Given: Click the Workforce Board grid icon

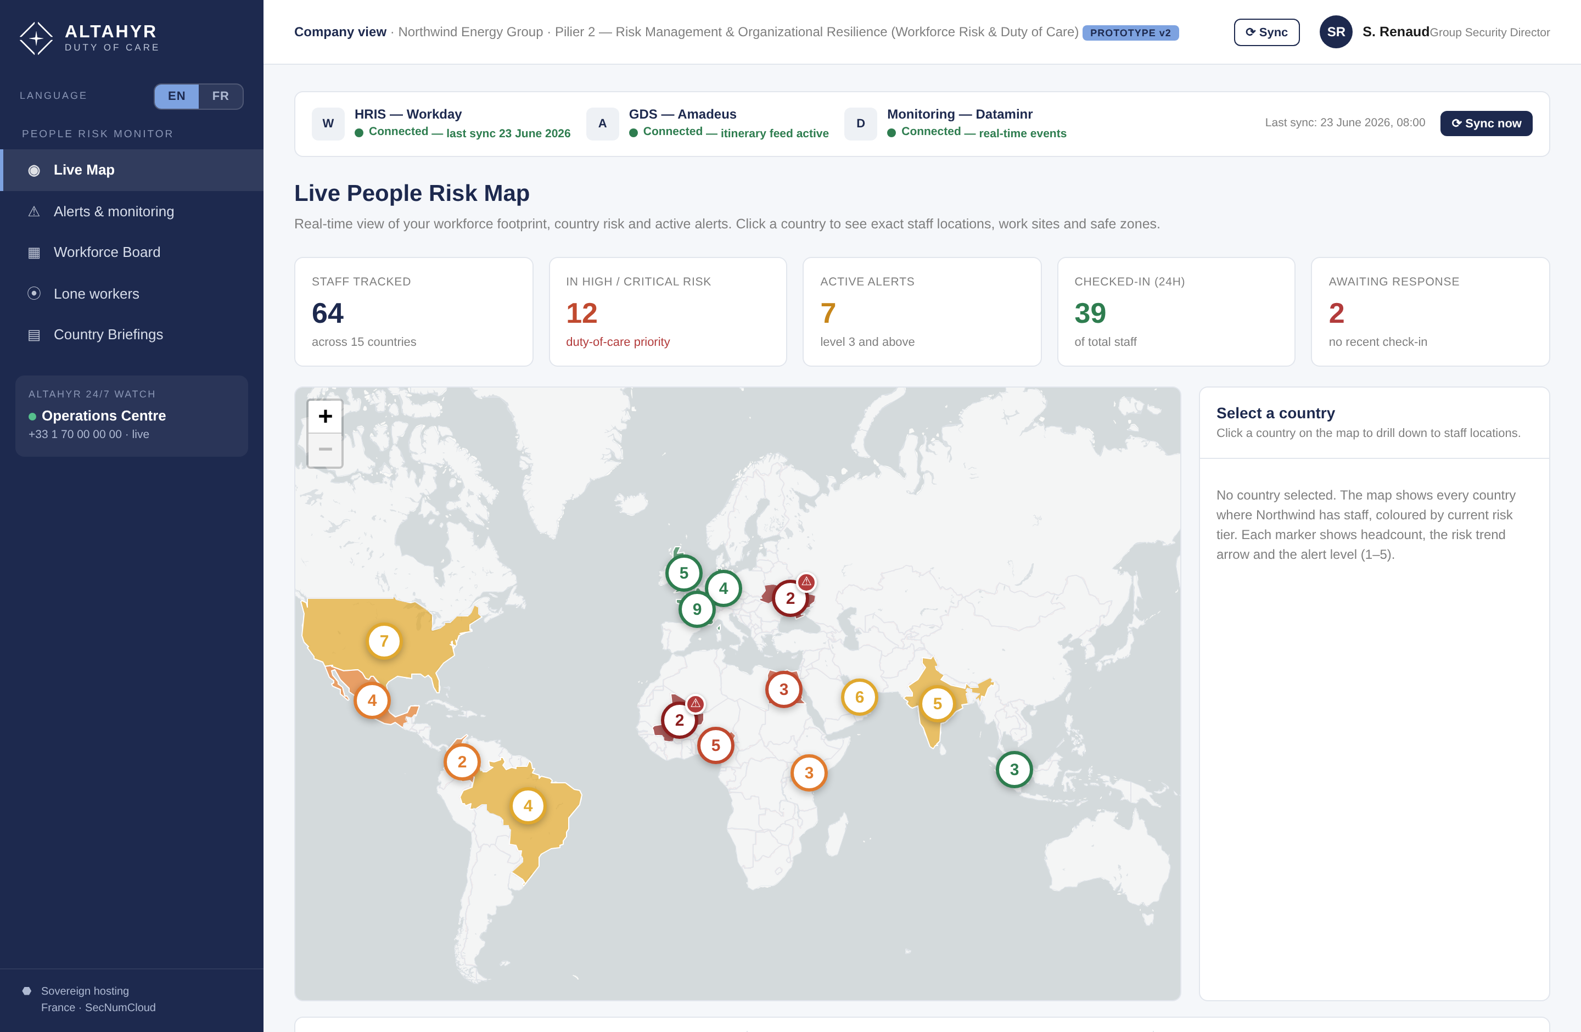Looking at the screenshot, I should 34,253.
